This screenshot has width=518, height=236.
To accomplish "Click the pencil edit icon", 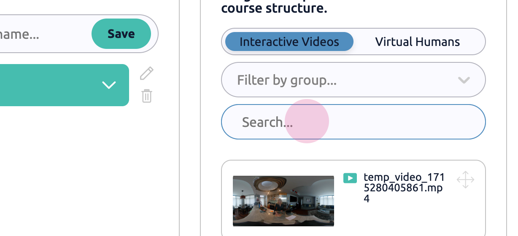I will click(x=147, y=73).
